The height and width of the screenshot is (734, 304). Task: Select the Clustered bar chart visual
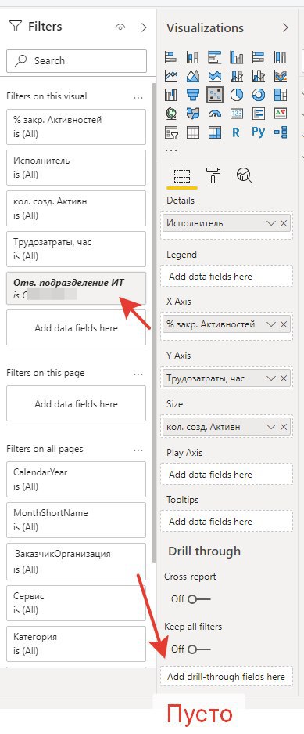pos(214,58)
